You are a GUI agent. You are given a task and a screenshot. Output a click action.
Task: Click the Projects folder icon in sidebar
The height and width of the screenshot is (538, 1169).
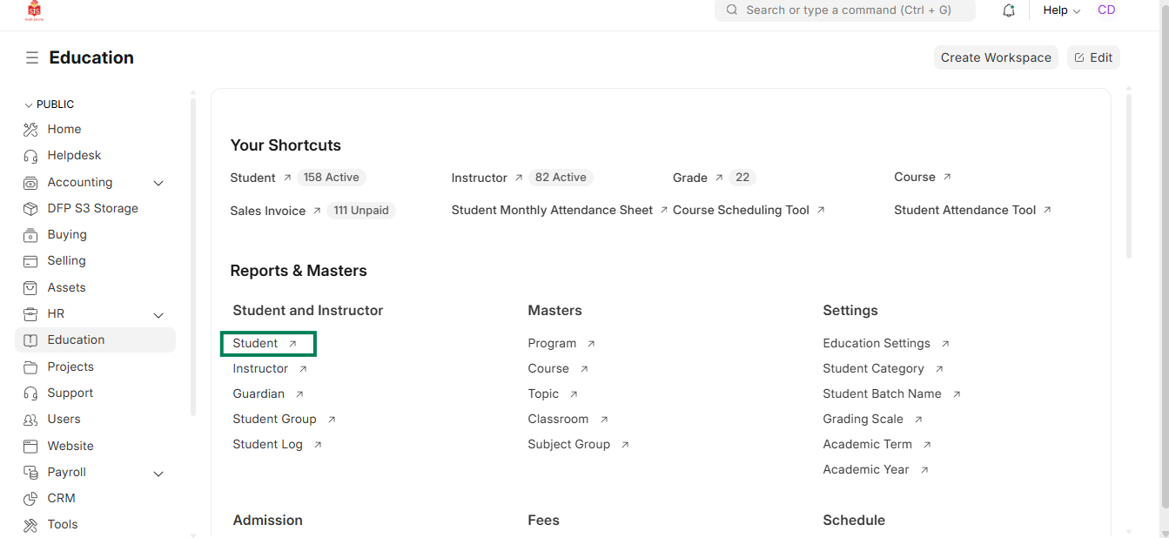point(31,367)
